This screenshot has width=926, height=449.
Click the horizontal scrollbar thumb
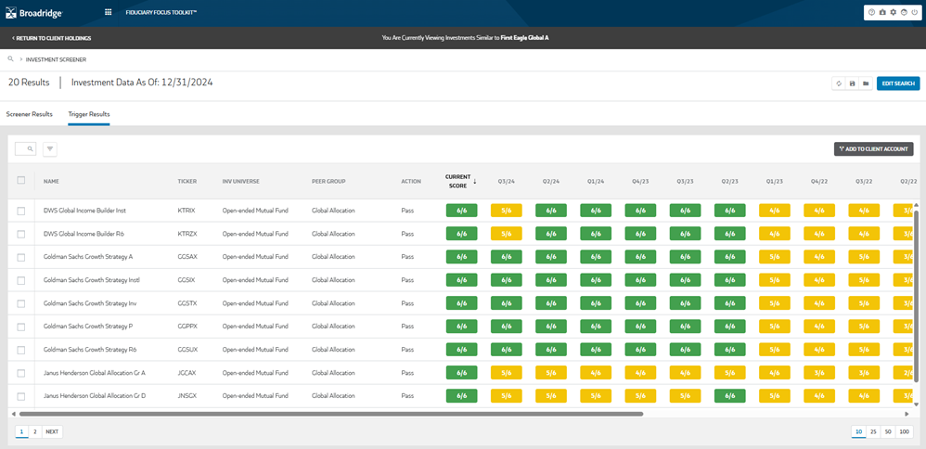pos(330,414)
